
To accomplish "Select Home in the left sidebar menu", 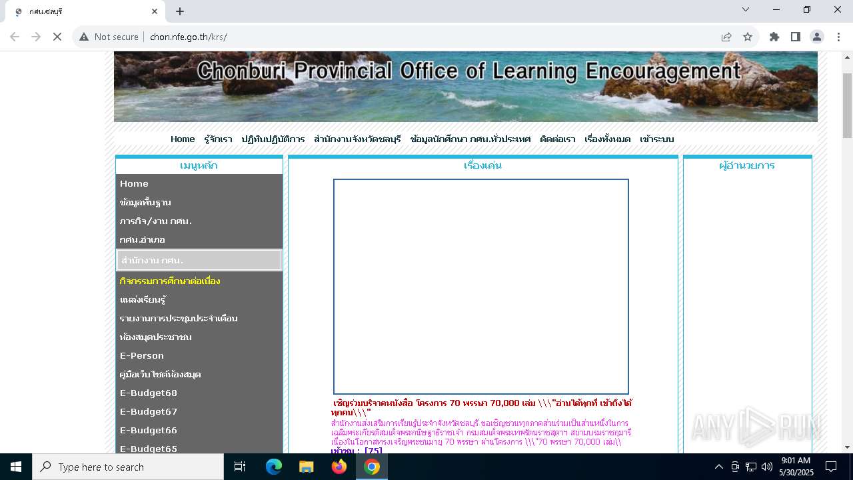I will 199,183.
